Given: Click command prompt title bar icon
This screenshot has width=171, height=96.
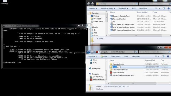Looking at the screenshot, I should [x=4, y=26].
